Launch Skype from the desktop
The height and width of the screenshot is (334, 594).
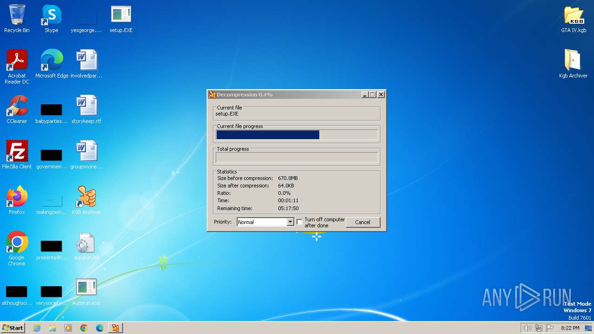coord(51,19)
